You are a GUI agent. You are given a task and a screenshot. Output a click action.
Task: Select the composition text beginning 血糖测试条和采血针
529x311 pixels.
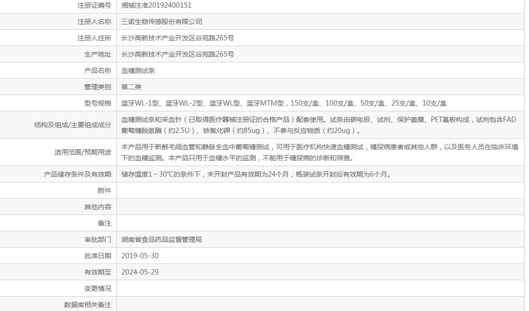[x=319, y=125]
